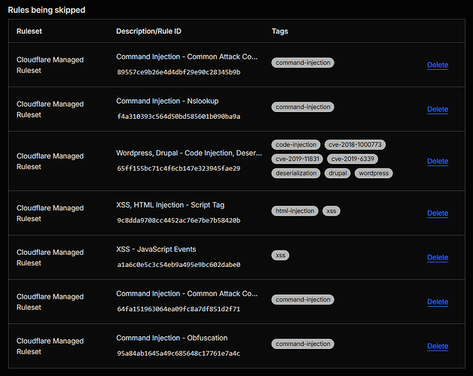This screenshot has height=376, width=473.
Task: Click the cve-2019-11831 tag
Action: pyautogui.click(x=298, y=159)
